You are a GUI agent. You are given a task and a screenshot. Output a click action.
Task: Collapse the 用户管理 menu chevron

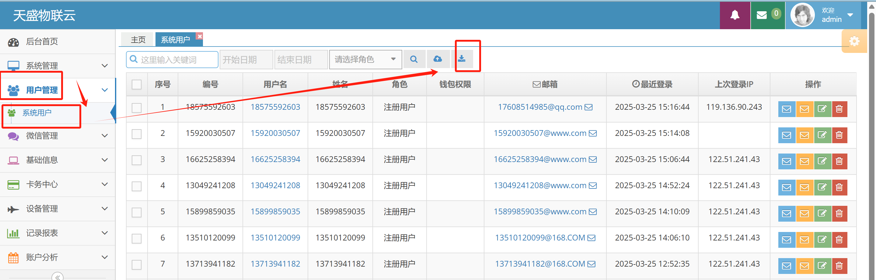tap(105, 90)
